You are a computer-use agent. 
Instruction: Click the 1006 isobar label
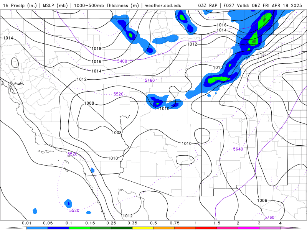click(x=262, y=200)
